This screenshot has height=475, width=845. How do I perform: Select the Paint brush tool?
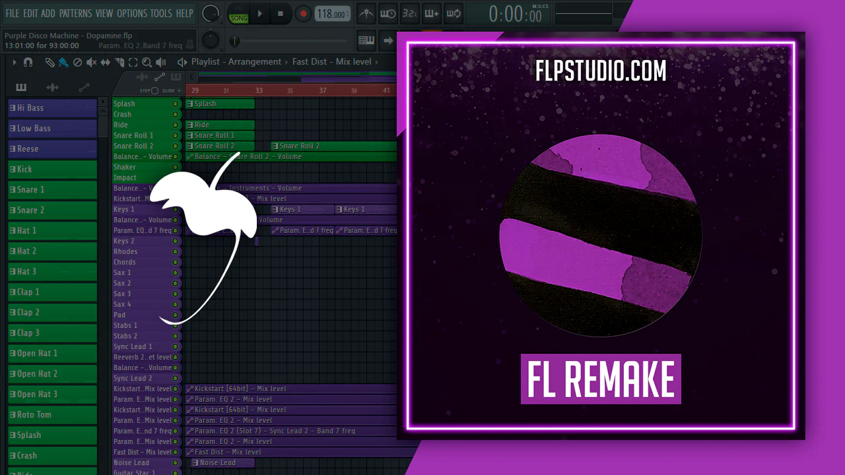tap(63, 62)
